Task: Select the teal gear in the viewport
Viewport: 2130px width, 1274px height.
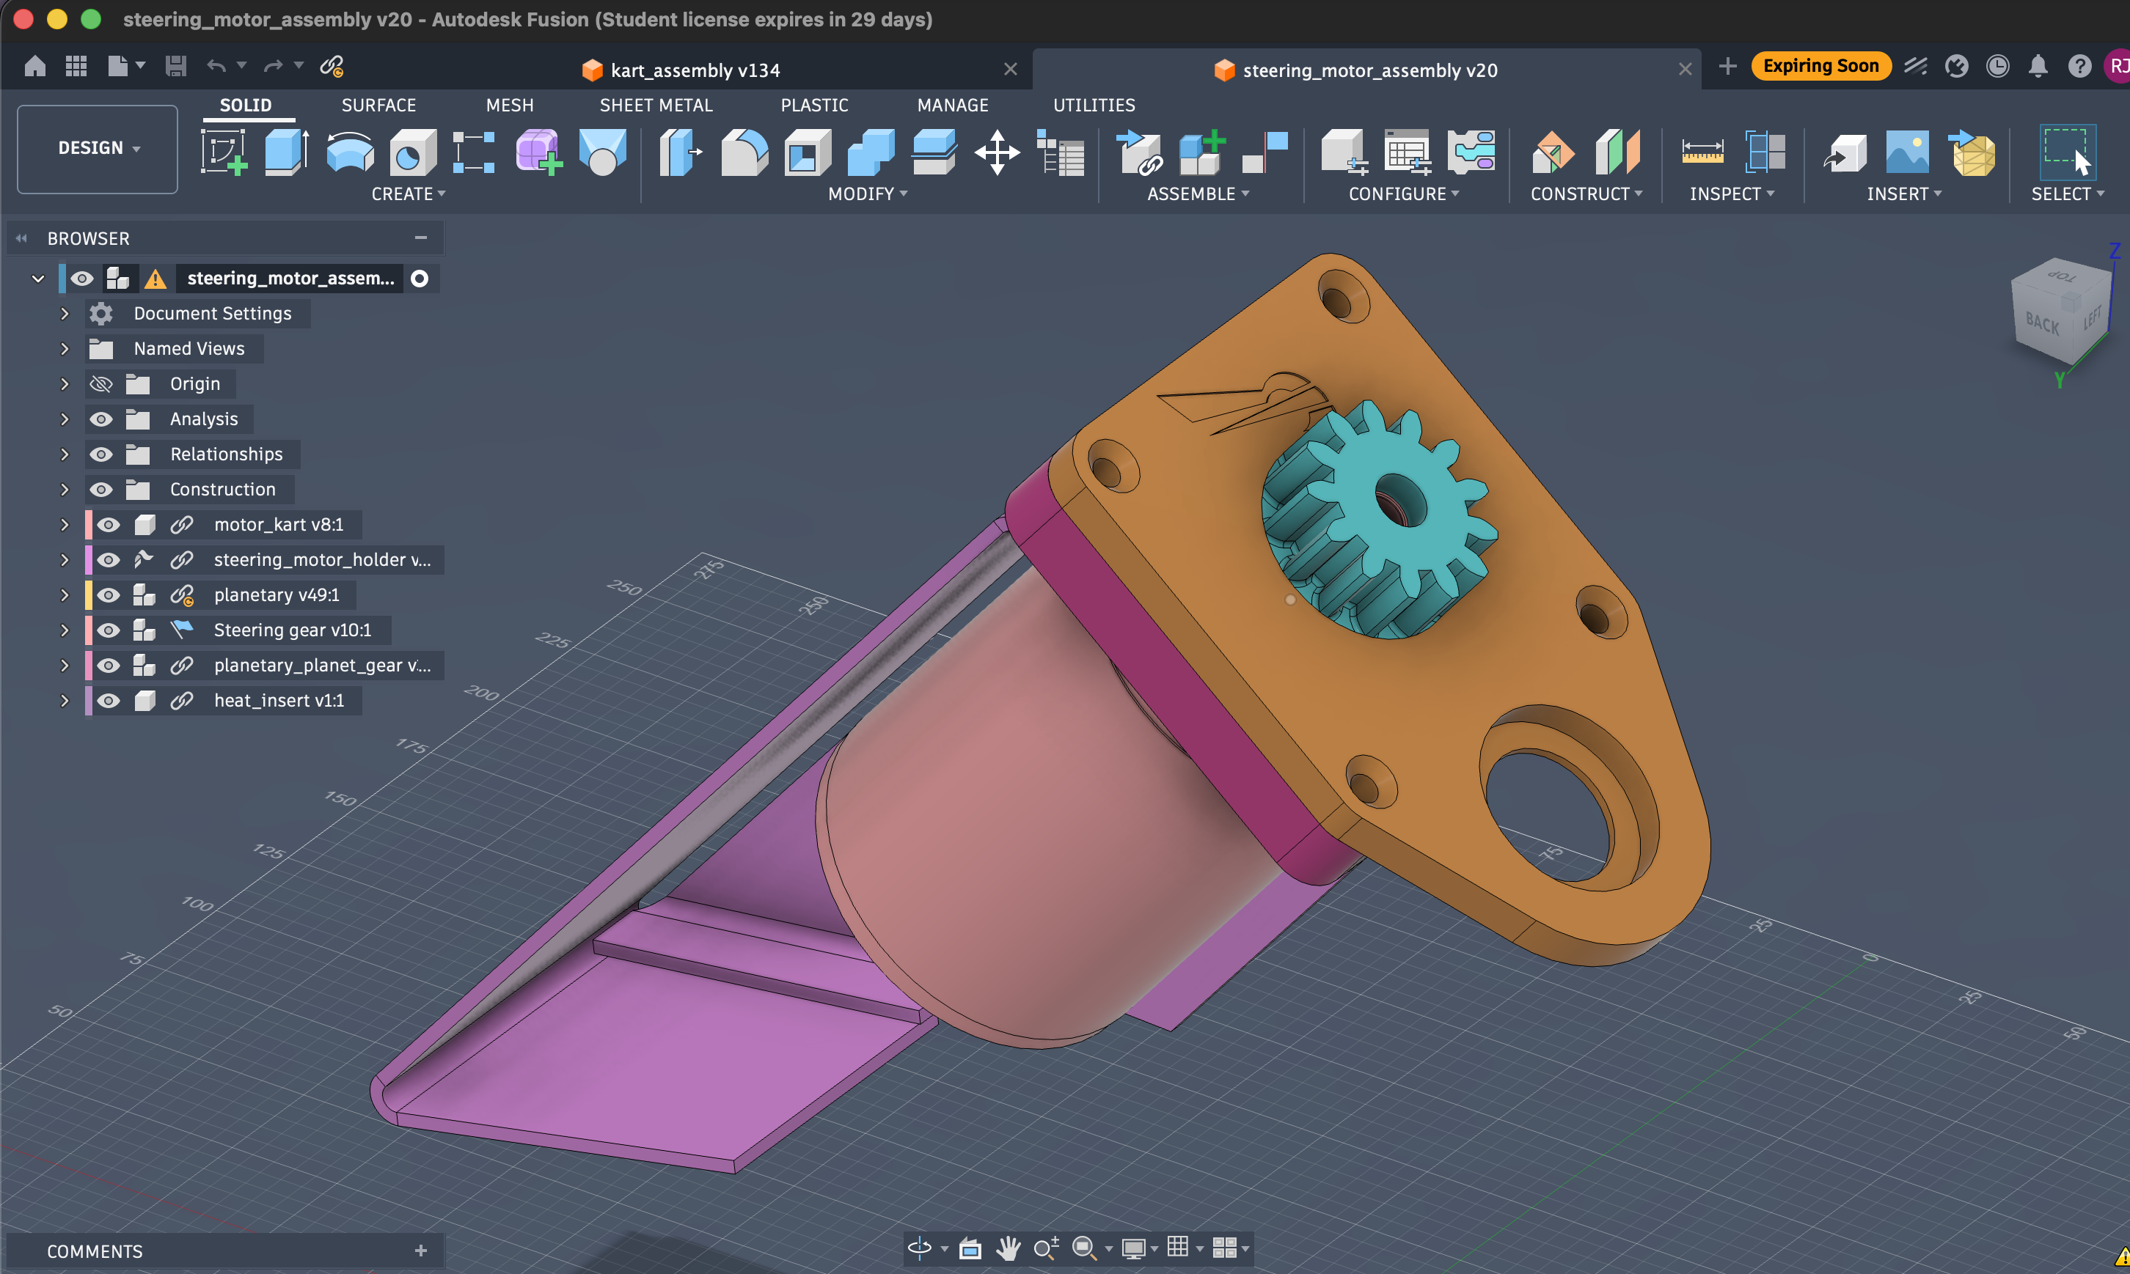Action: coord(1382,520)
